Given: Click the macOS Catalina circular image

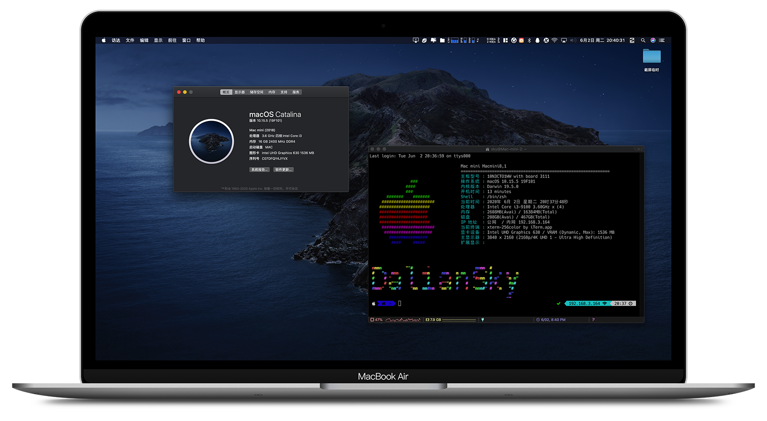Looking at the screenshot, I should click(211, 141).
